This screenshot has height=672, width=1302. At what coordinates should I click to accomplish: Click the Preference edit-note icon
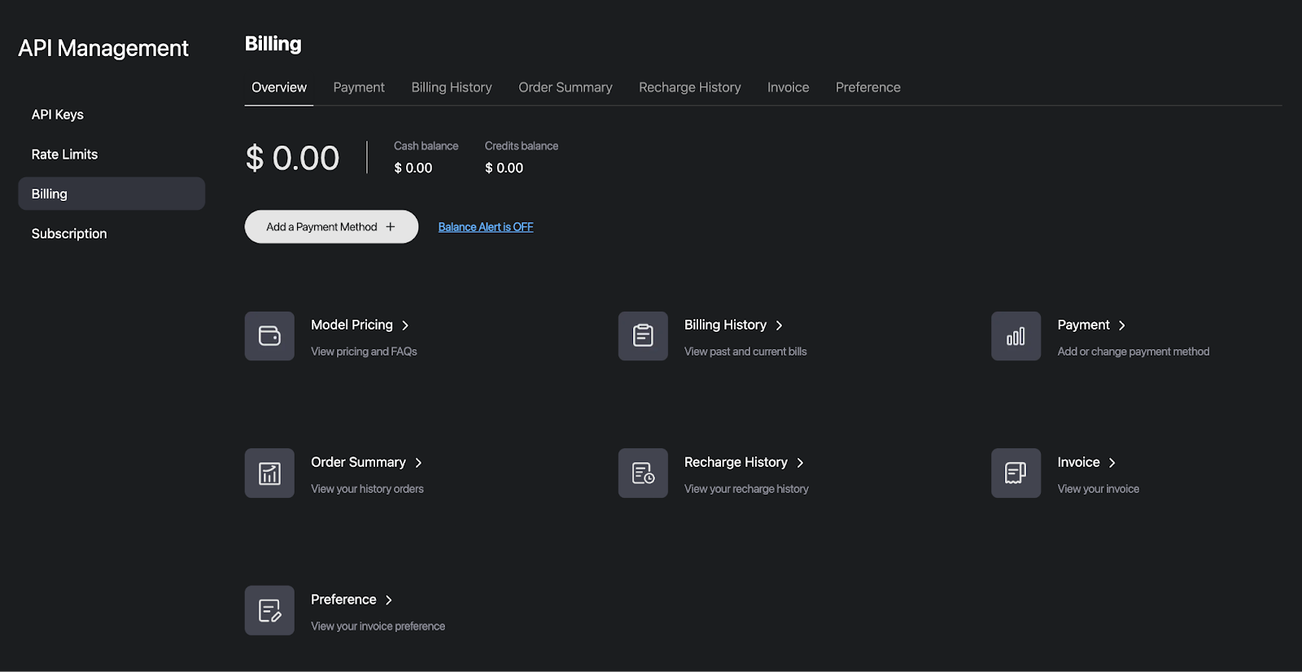(x=269, y=610)
